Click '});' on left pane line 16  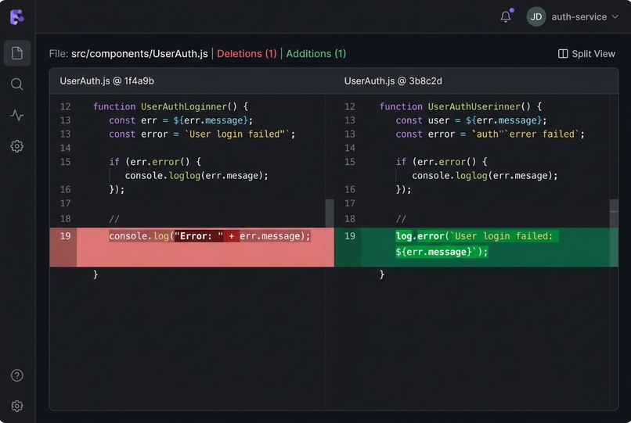(x=117, y=189)
